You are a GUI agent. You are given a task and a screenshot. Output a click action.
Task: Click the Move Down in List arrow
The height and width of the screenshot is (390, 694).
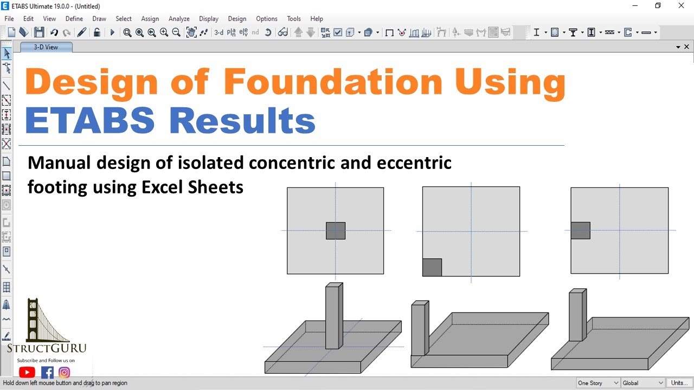point(311,32)
